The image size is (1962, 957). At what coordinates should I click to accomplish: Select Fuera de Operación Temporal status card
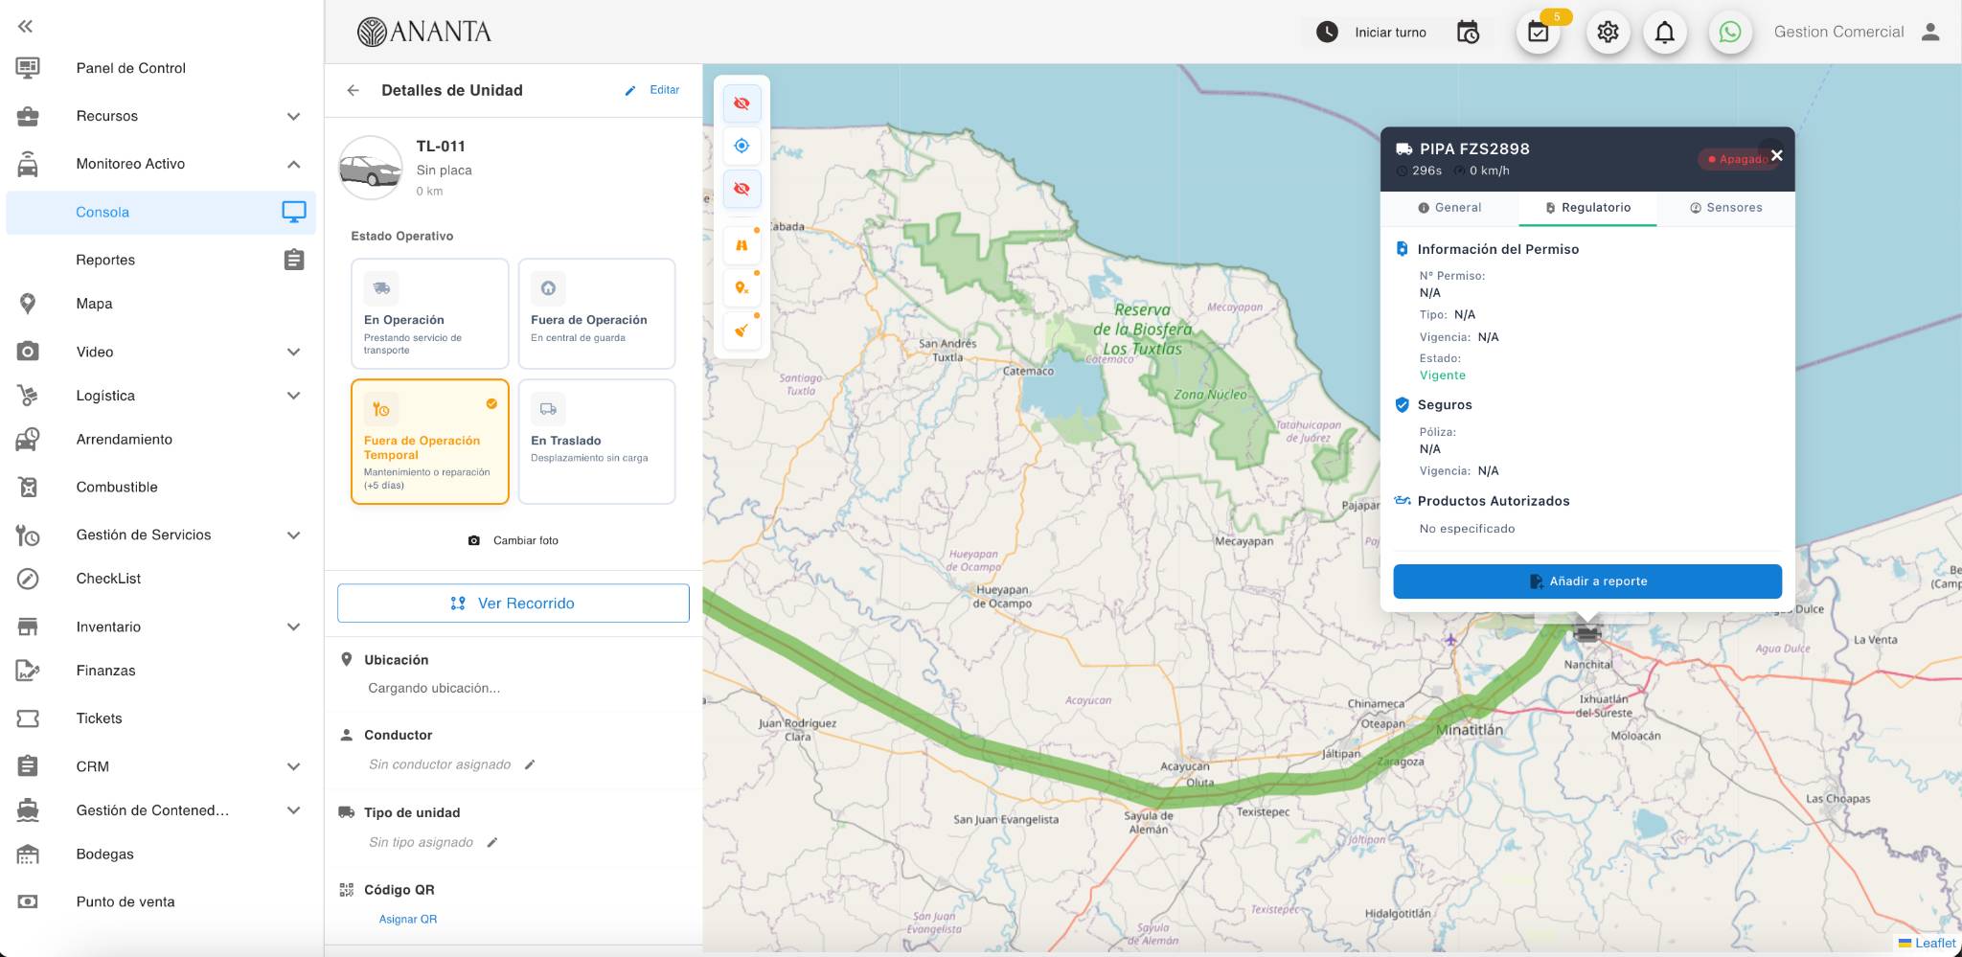pos(429,441)
